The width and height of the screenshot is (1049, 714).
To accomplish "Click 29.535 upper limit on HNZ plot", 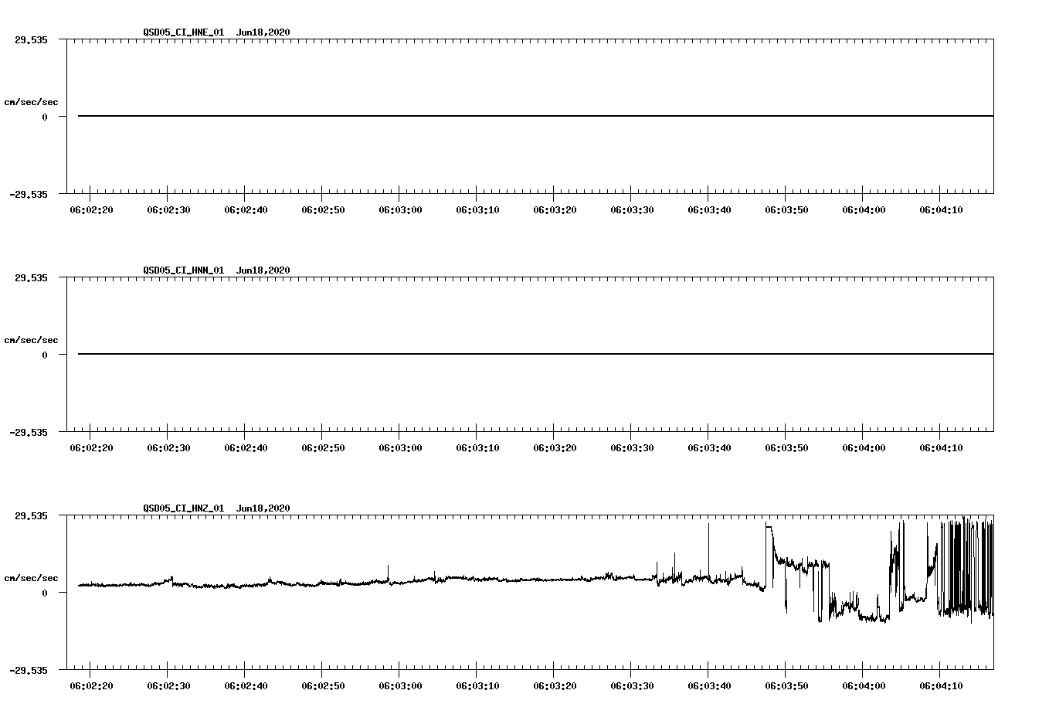I will tap(31, 515).
